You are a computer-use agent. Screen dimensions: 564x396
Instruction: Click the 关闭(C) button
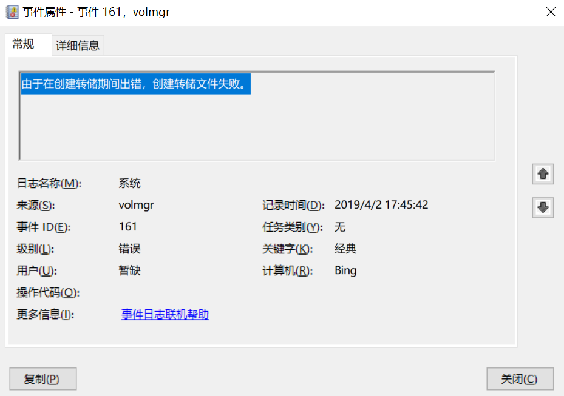520,379
